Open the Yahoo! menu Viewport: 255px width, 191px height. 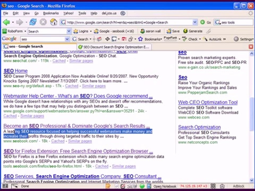pyautogui.click(x=68, y=13)
